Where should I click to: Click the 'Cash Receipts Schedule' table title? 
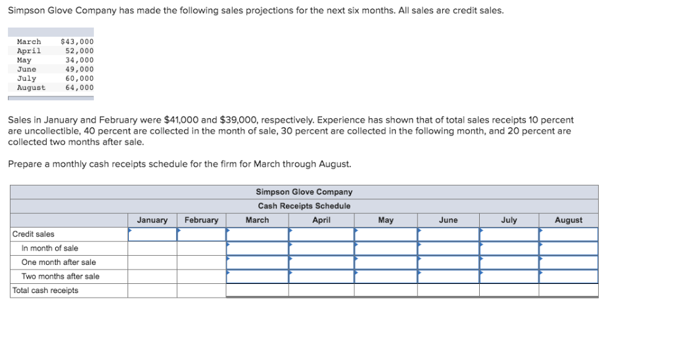tap(304, 206)
